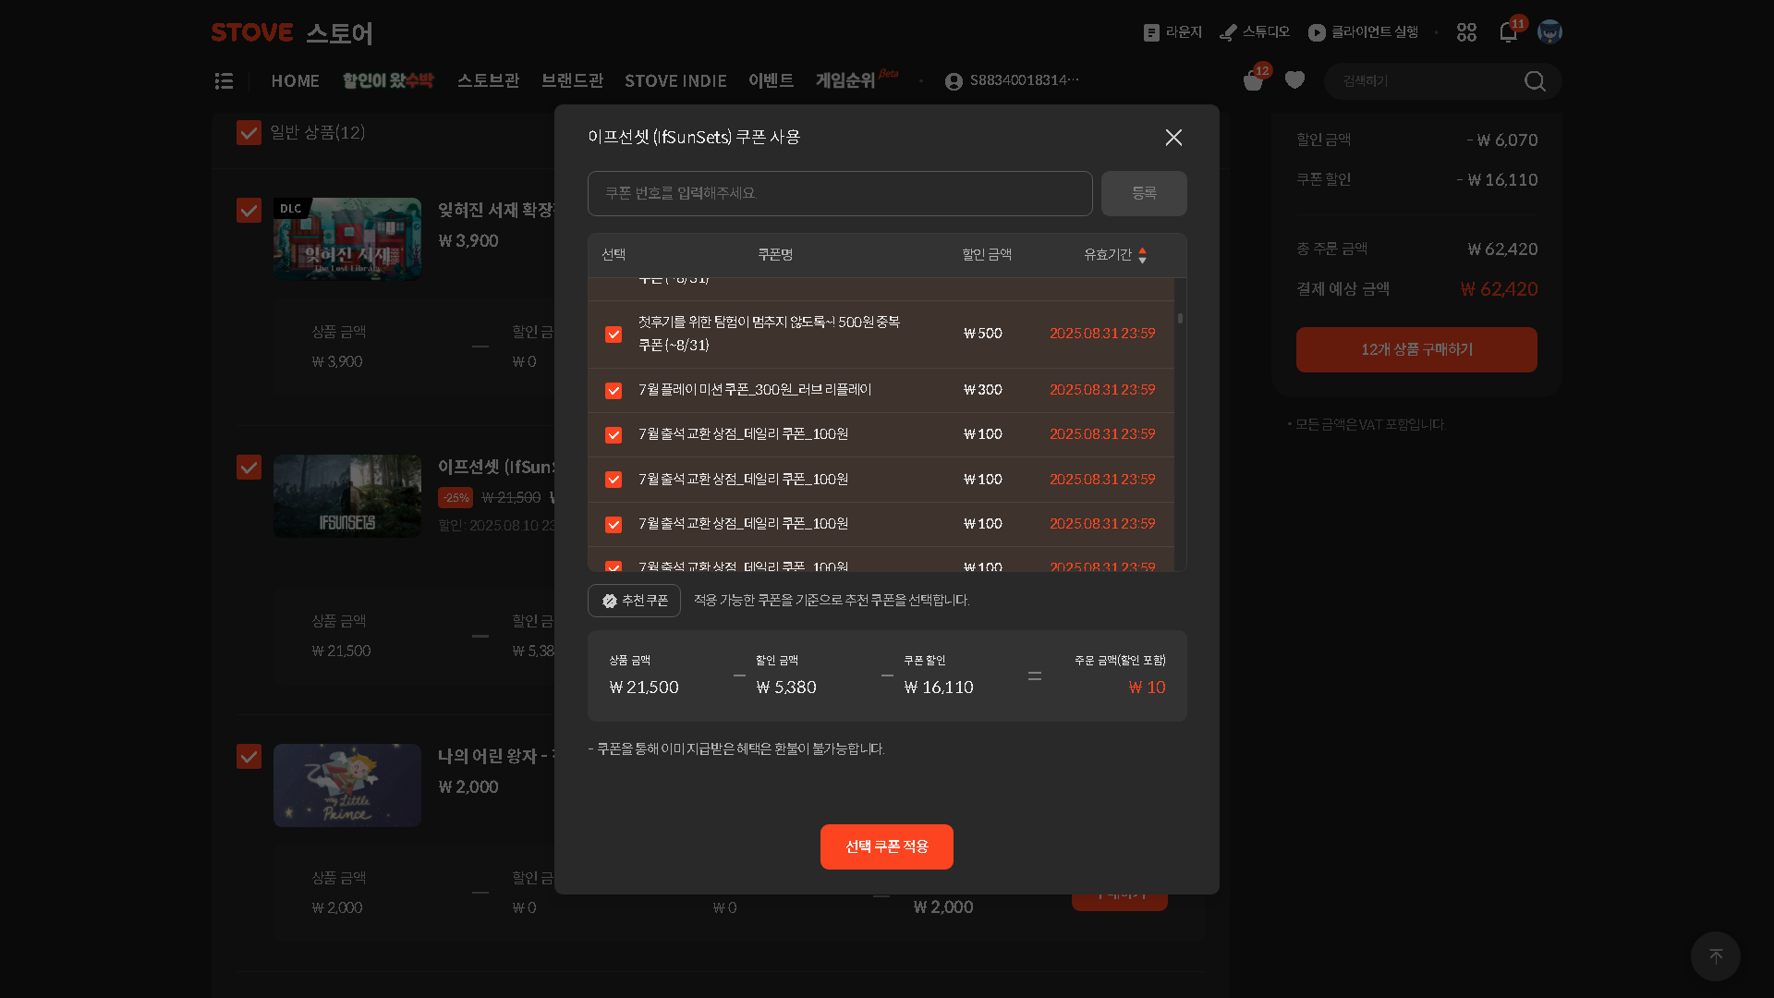Click the STOVE logo
Image resolution: width=1774 pixels, height=998 pixels.
coord(252,33)
